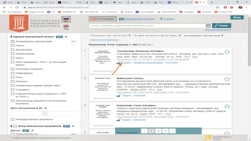Switch language to Russian flag icon
This screenshot has height=141, width=251.
coord(66,20)
